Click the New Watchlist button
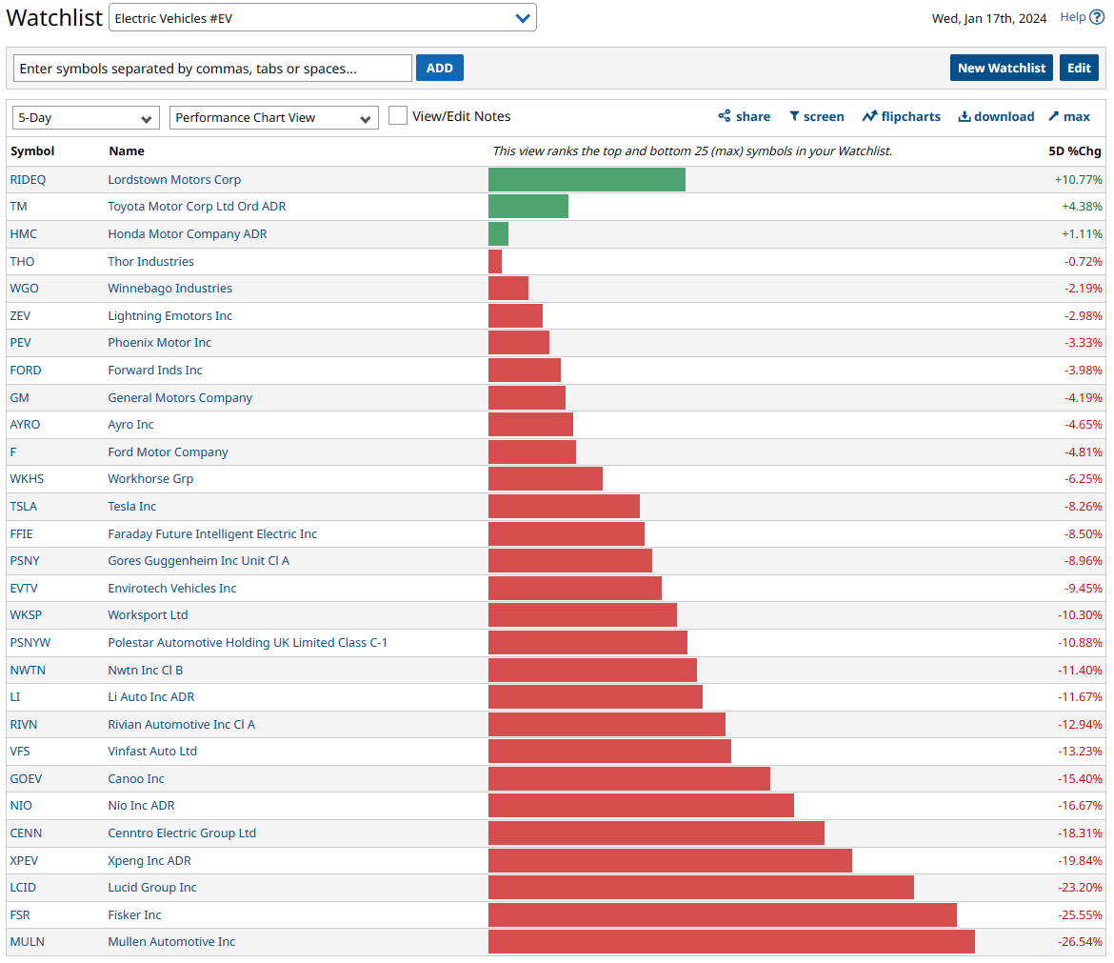Viewport: 1114px width, 963px height. click(1001, 69)
